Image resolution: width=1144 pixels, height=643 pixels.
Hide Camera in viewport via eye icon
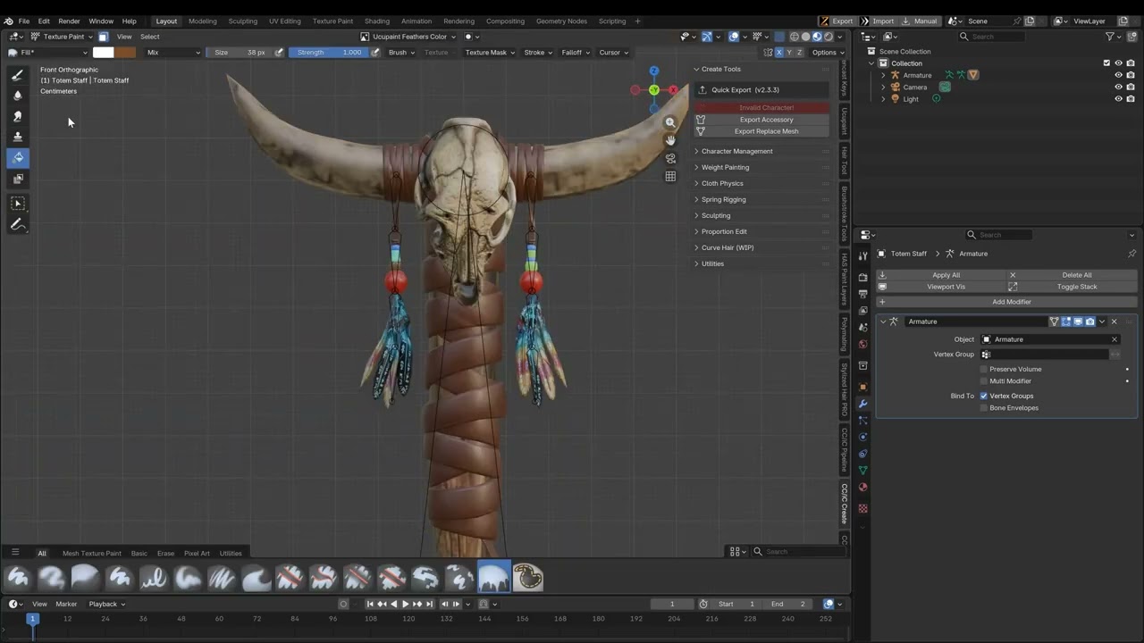tap(1118, 87)
